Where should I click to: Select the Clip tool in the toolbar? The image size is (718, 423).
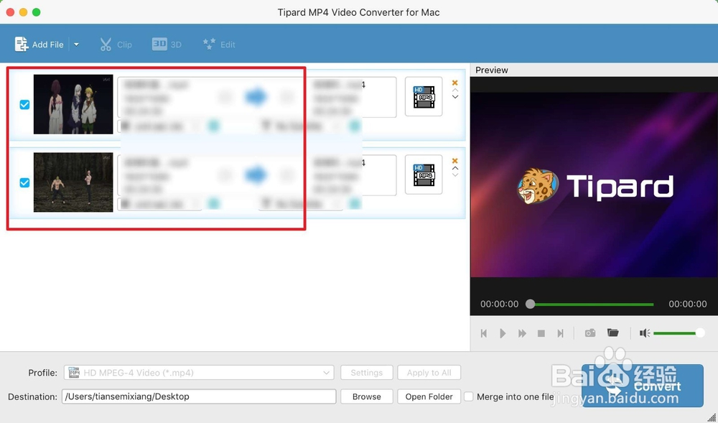point(115,44)
